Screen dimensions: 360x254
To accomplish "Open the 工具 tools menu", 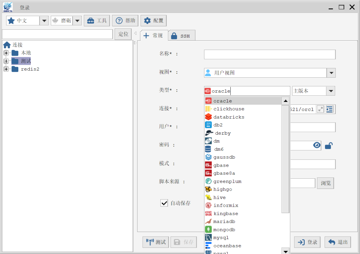I will tap(97, 21).
